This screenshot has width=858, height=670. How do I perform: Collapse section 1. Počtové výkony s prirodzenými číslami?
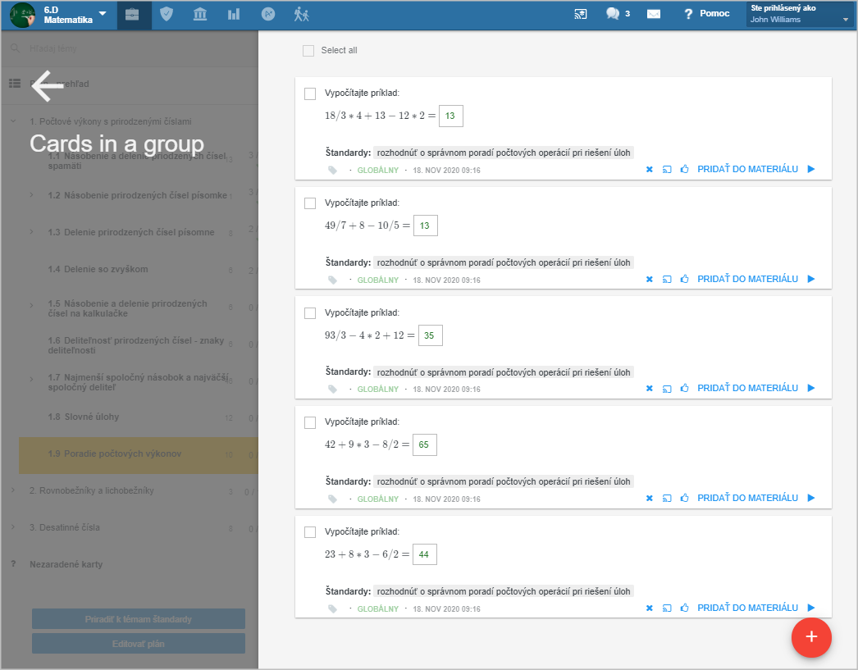(x=13, y=121)
